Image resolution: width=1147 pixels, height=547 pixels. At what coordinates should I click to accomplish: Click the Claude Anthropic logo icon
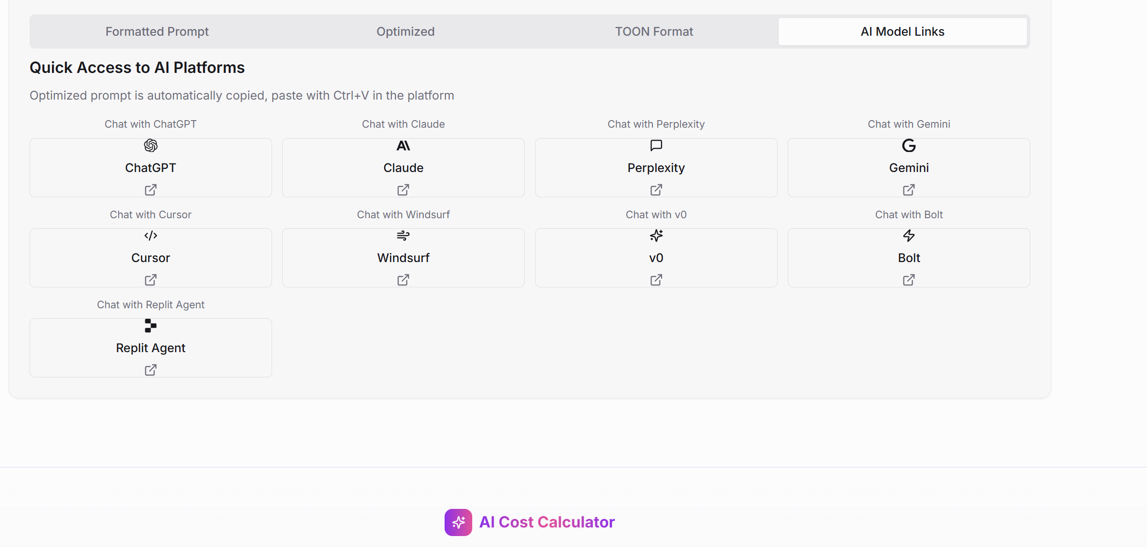pyautogui.click(x=403, y=145)
